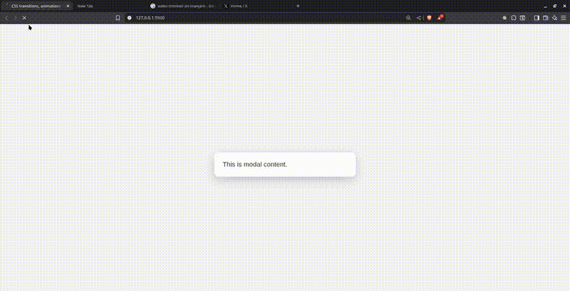Open a new tab with plus button

click(298, 6)
